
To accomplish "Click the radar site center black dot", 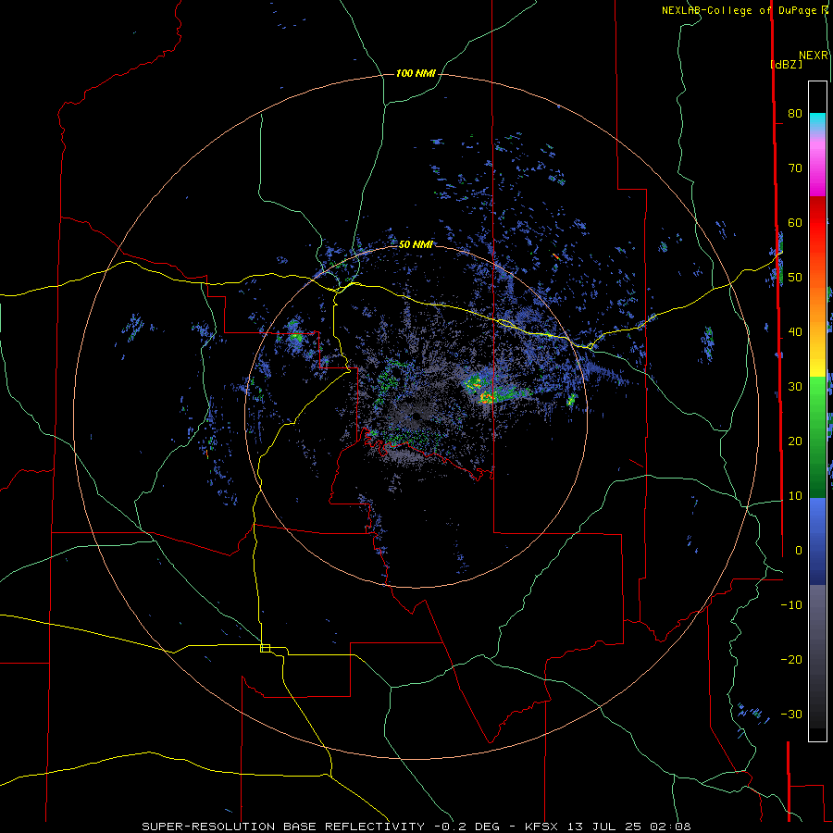I will pyautogui.click(x=416, y=416).
